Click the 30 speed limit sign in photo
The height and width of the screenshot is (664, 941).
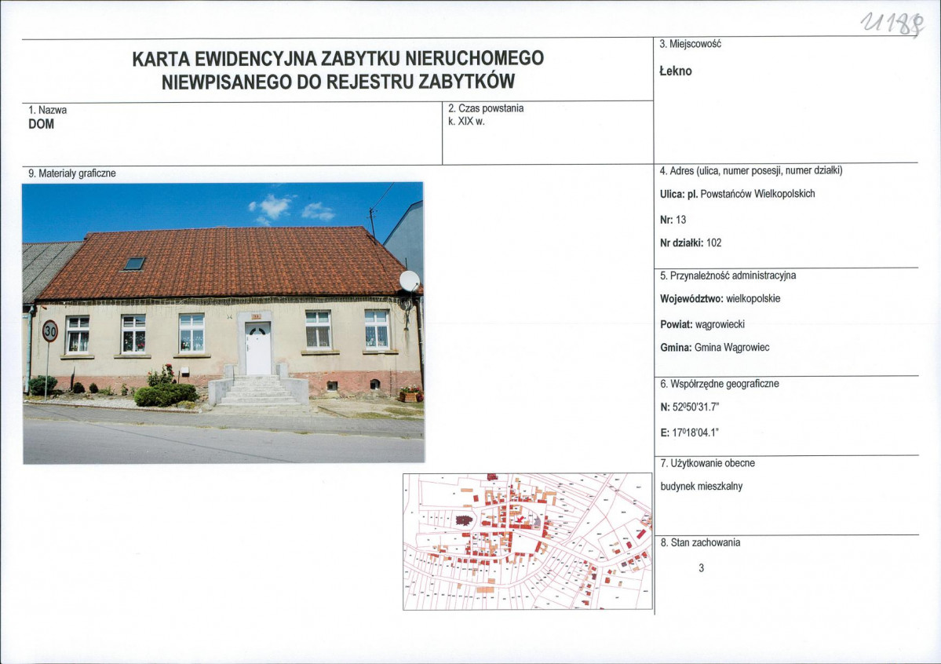pos(49,330)
